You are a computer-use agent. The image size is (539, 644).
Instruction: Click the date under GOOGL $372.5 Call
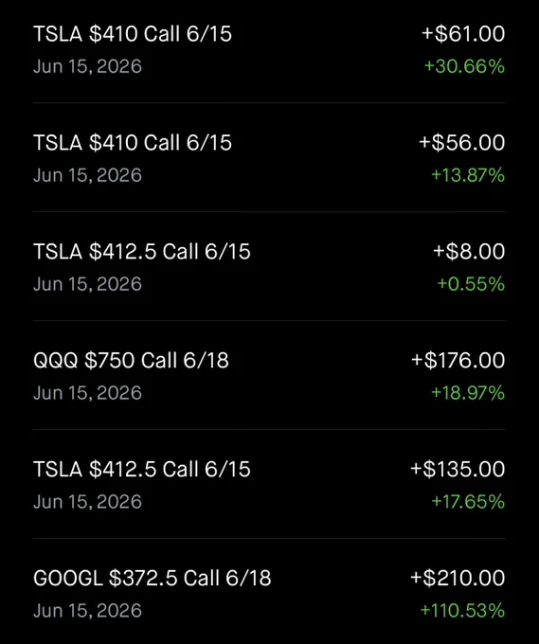click(87, 611)
